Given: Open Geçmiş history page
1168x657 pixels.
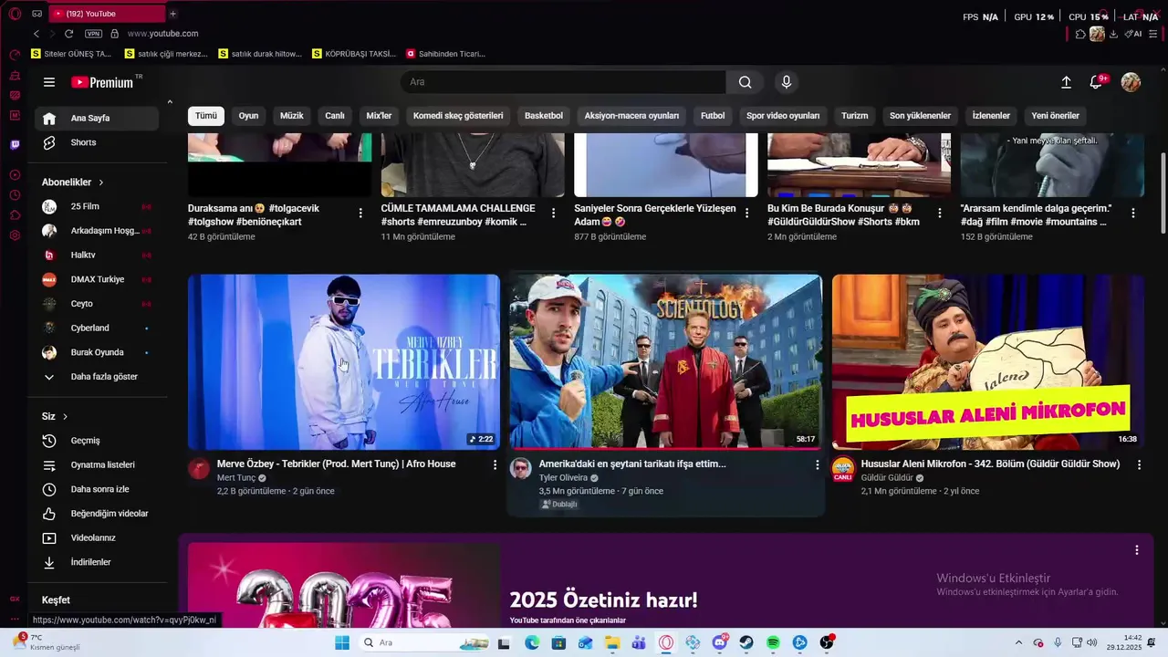Looking at the screenshot, I should pos(98,441).
